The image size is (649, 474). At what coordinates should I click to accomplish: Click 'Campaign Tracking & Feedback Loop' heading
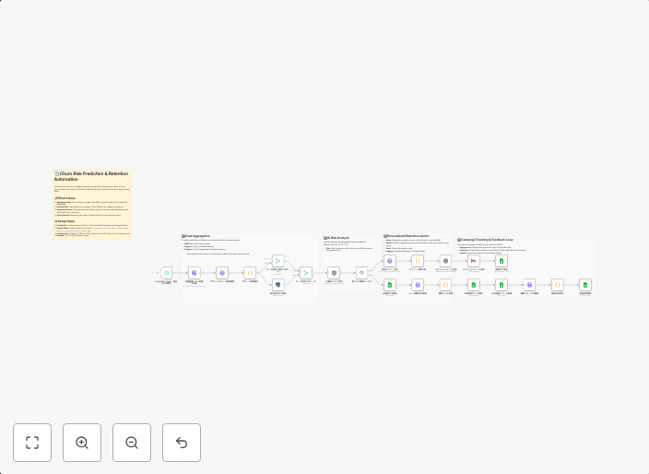[x=485, y=240]
